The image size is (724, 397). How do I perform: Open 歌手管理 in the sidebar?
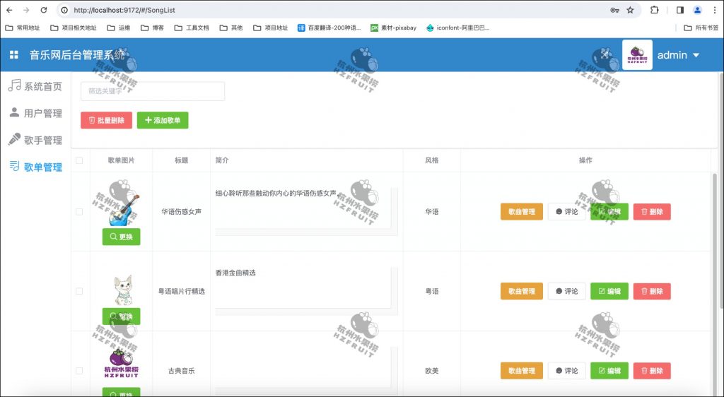tap(35, 140)
